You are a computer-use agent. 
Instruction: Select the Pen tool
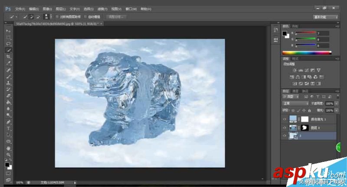[x=8, y=122]
